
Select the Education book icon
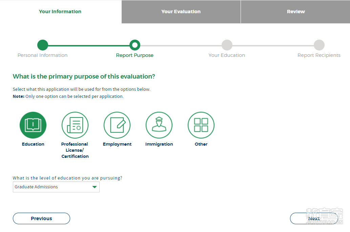coord(33,125)
